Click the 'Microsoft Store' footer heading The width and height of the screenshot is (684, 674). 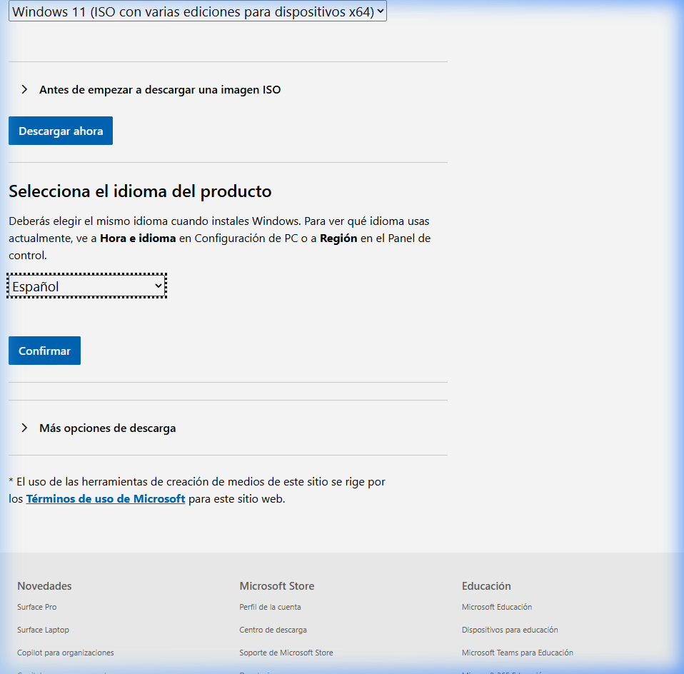[277, 586]
